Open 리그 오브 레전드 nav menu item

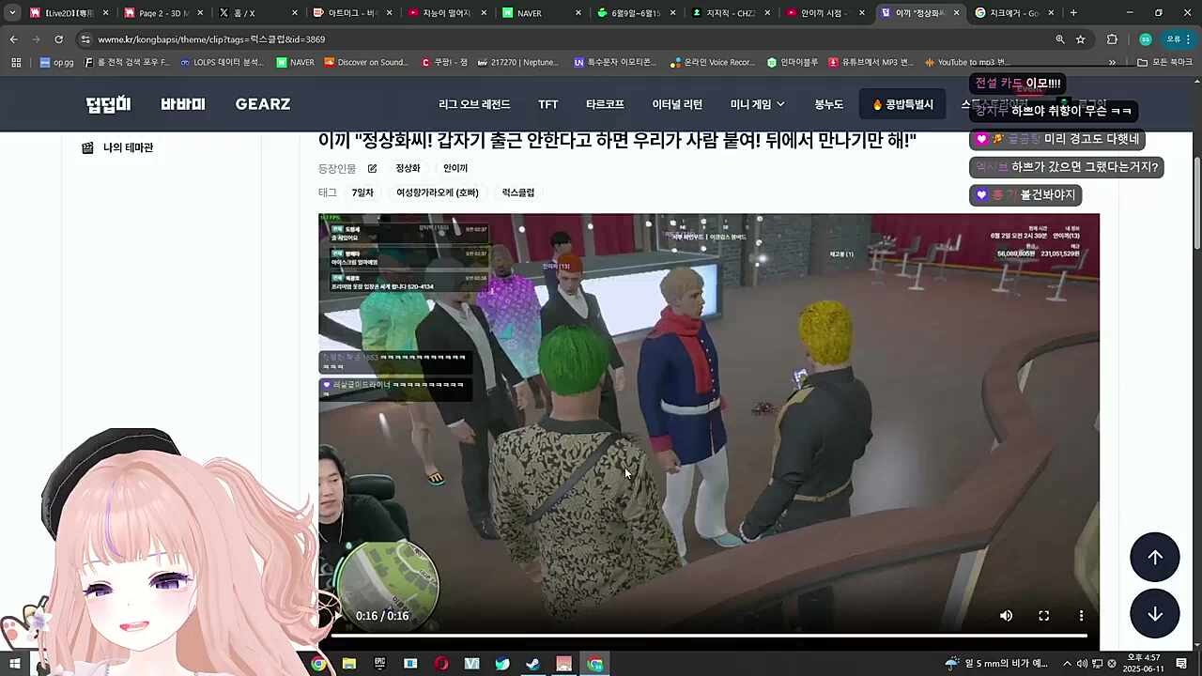click(x=474, y=104)
